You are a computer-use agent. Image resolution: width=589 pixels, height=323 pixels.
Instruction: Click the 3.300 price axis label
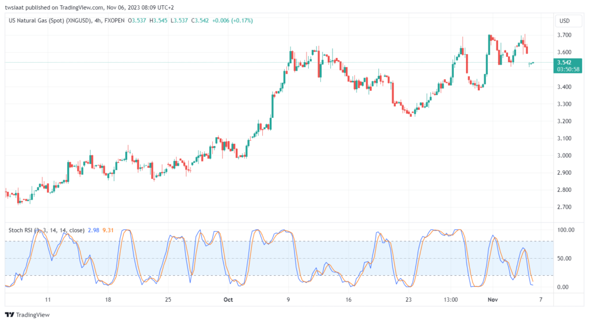[x=564, y=104]
